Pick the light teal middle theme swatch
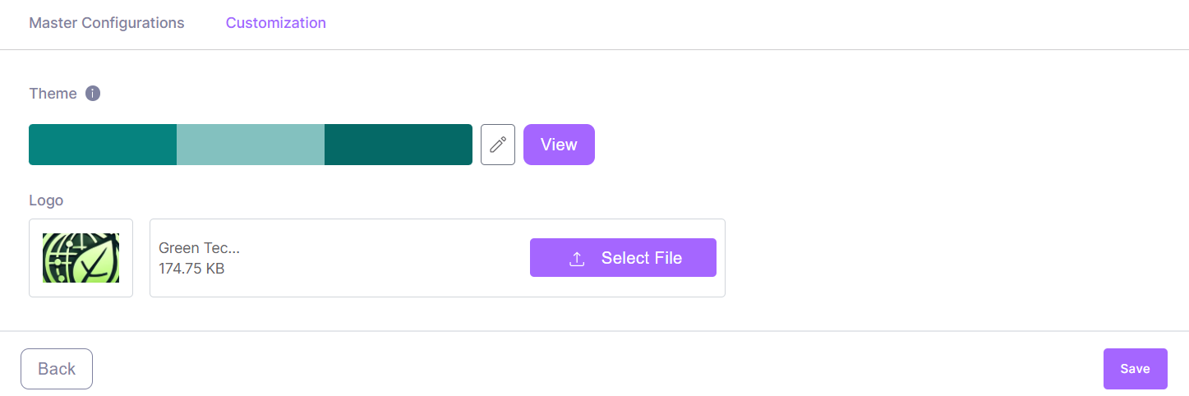This screenshot has width=1189, height=396. (251, 145)
